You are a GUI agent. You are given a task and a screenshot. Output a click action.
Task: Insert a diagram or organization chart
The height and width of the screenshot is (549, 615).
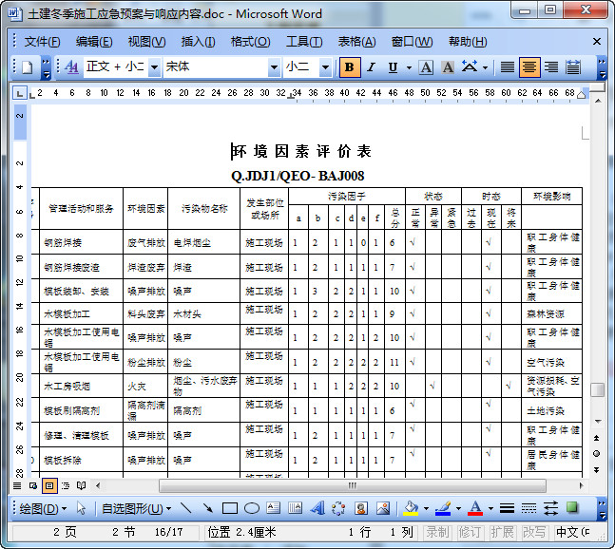coord(338,508)
